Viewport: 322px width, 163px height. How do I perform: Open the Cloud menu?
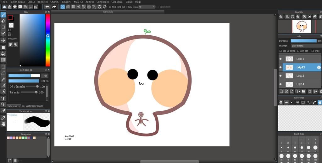pos(129,2)
